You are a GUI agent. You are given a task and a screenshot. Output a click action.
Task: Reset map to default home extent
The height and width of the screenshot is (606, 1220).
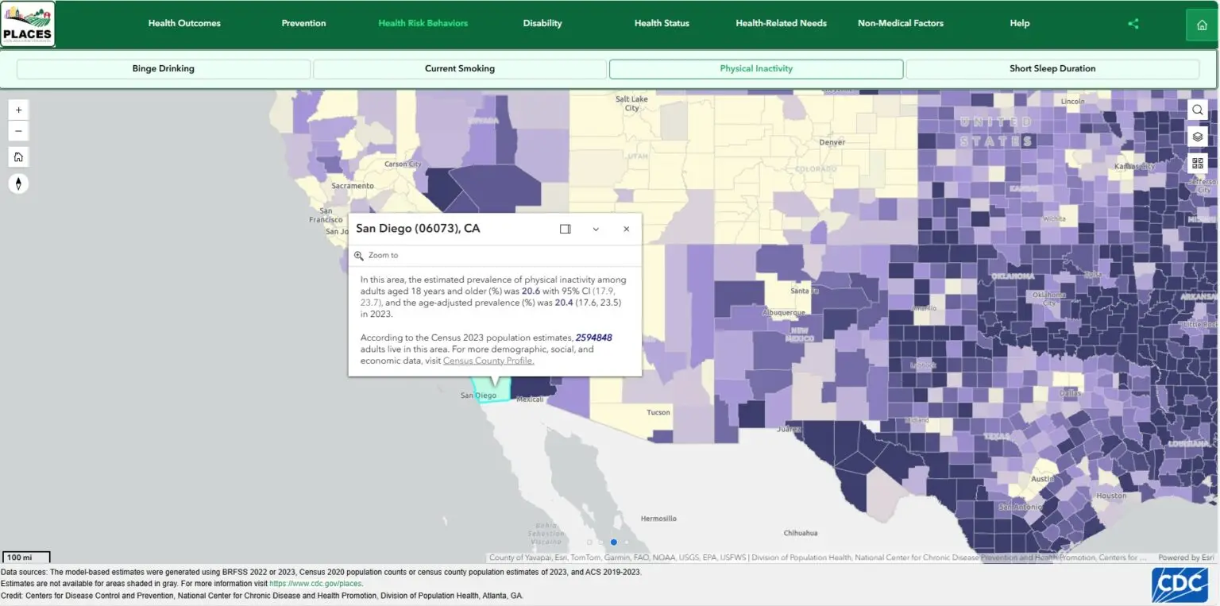18,157
